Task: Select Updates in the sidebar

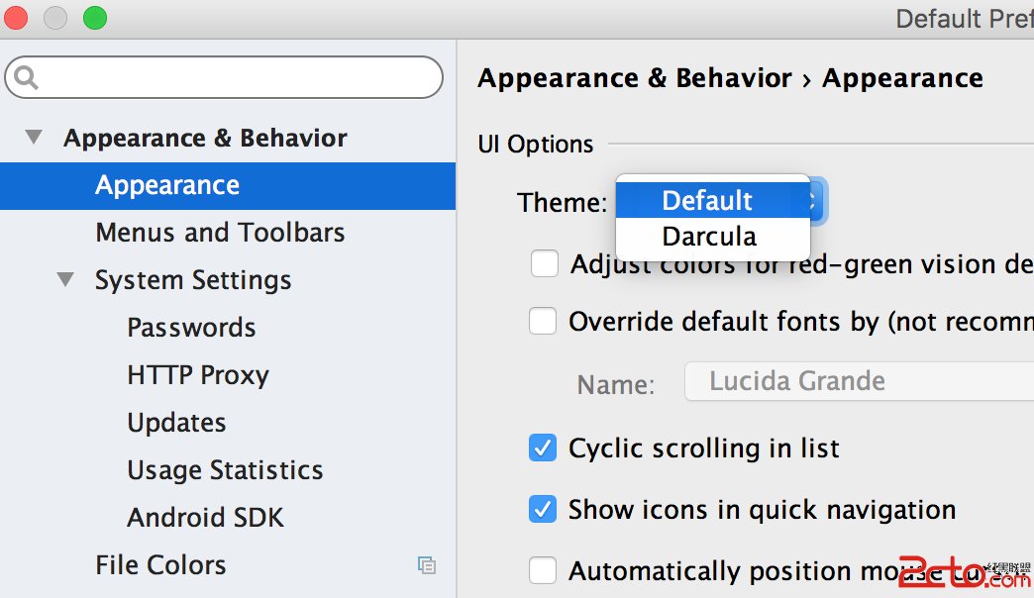Action: coord(176,423)
